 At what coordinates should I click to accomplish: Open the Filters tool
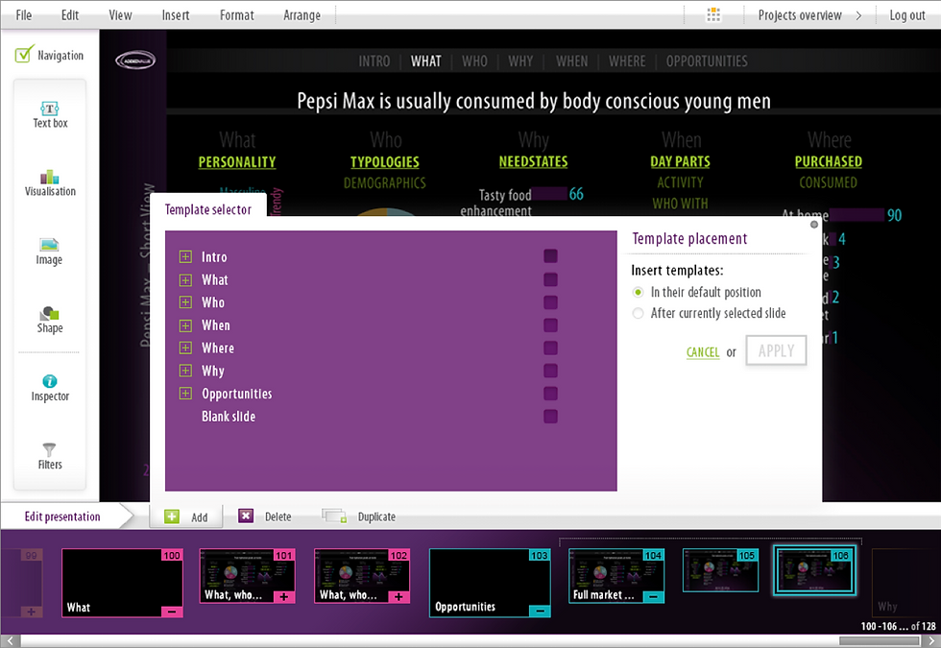tap(50, 457)
